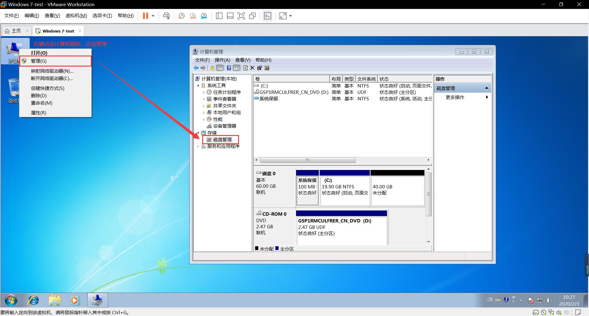Collapse the 磁盘管理 section in actions pane

(x=486, y=88)
